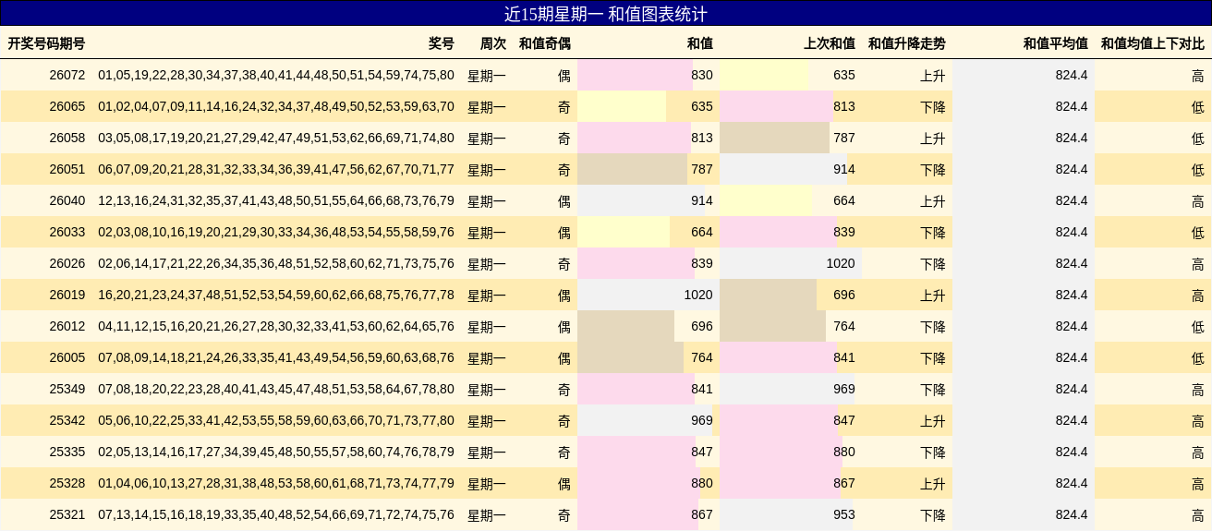Click the number list beginning 01,05,19,22,28

point(276,75)
